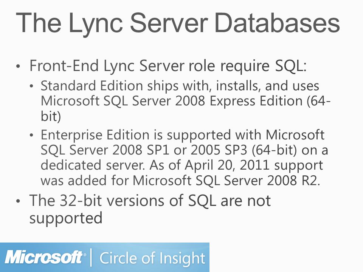The height and width of the screenshot is (272, 363).
Task: Click the text April 20, 2011 support
Action: tap(254, 165)
